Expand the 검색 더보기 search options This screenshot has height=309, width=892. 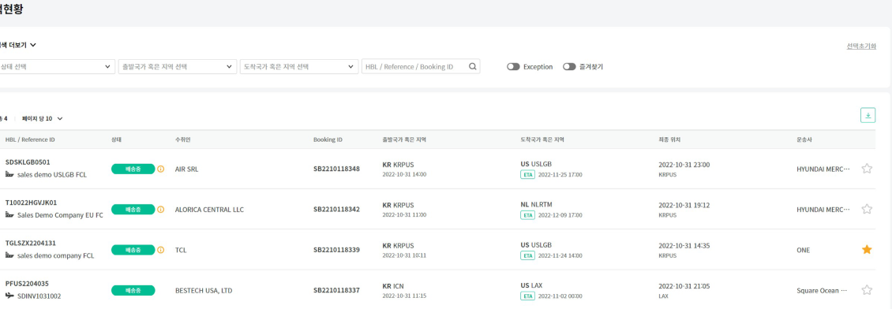(x=17, y=45)
